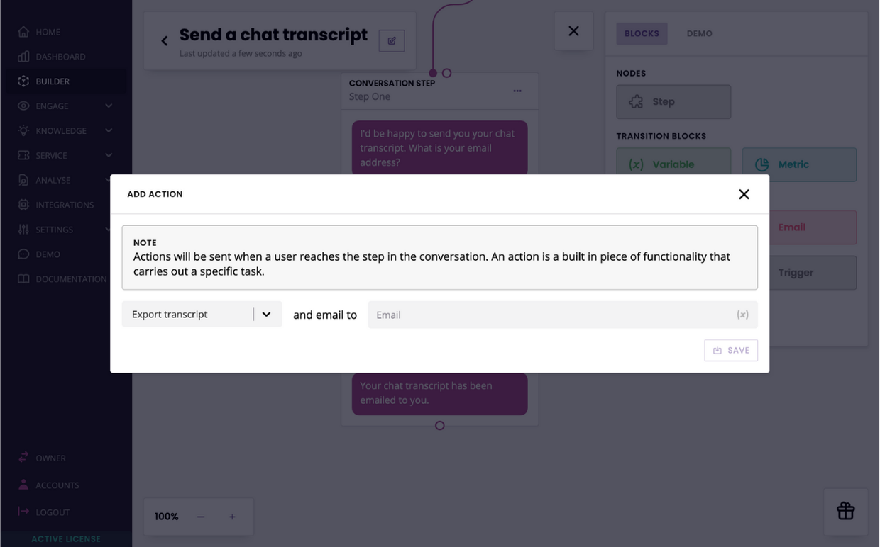Click the back arrow beside the title
The width and height of the screenshot is (880, 547).
(x=165, y=41)
